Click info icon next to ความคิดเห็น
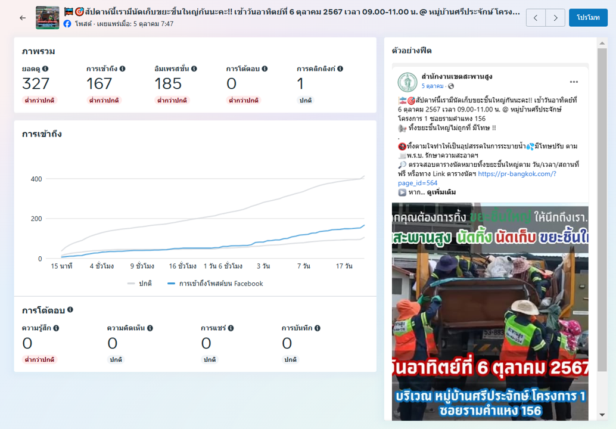Screen dimensions: 616x429 [150, 328]
